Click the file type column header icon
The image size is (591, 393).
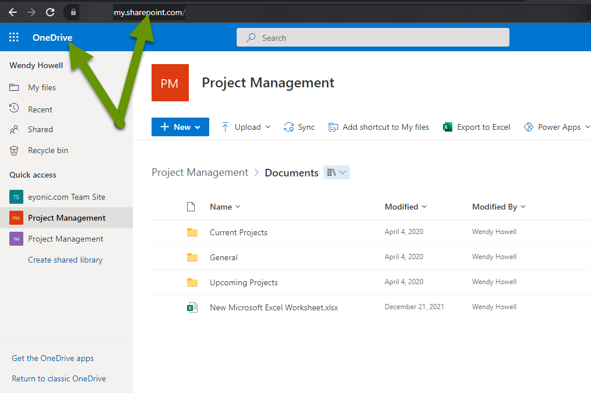[x=191, y=207]
